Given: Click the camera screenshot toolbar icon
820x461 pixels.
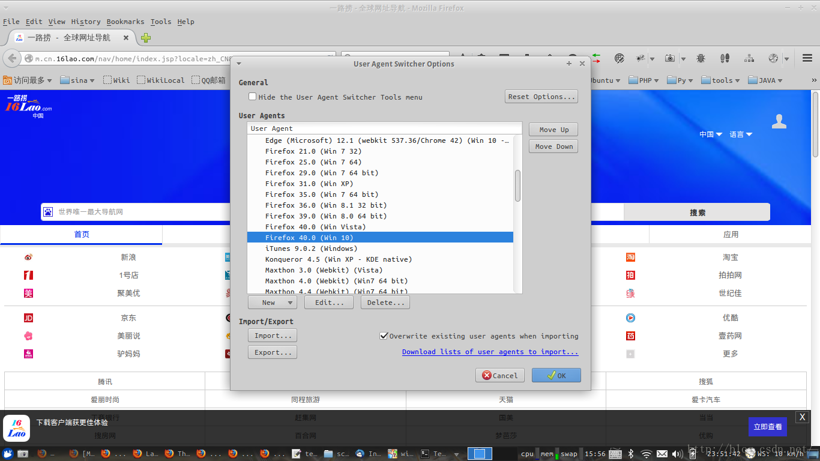Looking at the screenshot, I should coord(670,58).
